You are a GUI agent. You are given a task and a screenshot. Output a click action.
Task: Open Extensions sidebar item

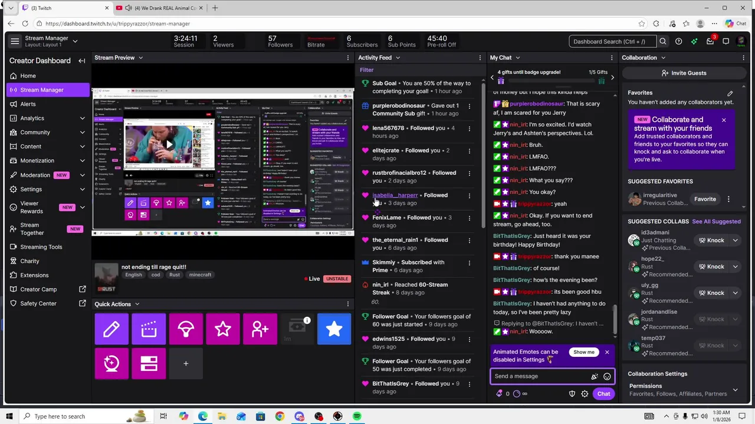(34, 275)
